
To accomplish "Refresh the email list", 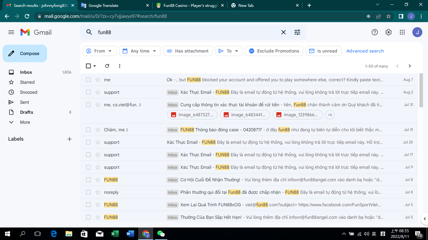I will coord(107,66).
